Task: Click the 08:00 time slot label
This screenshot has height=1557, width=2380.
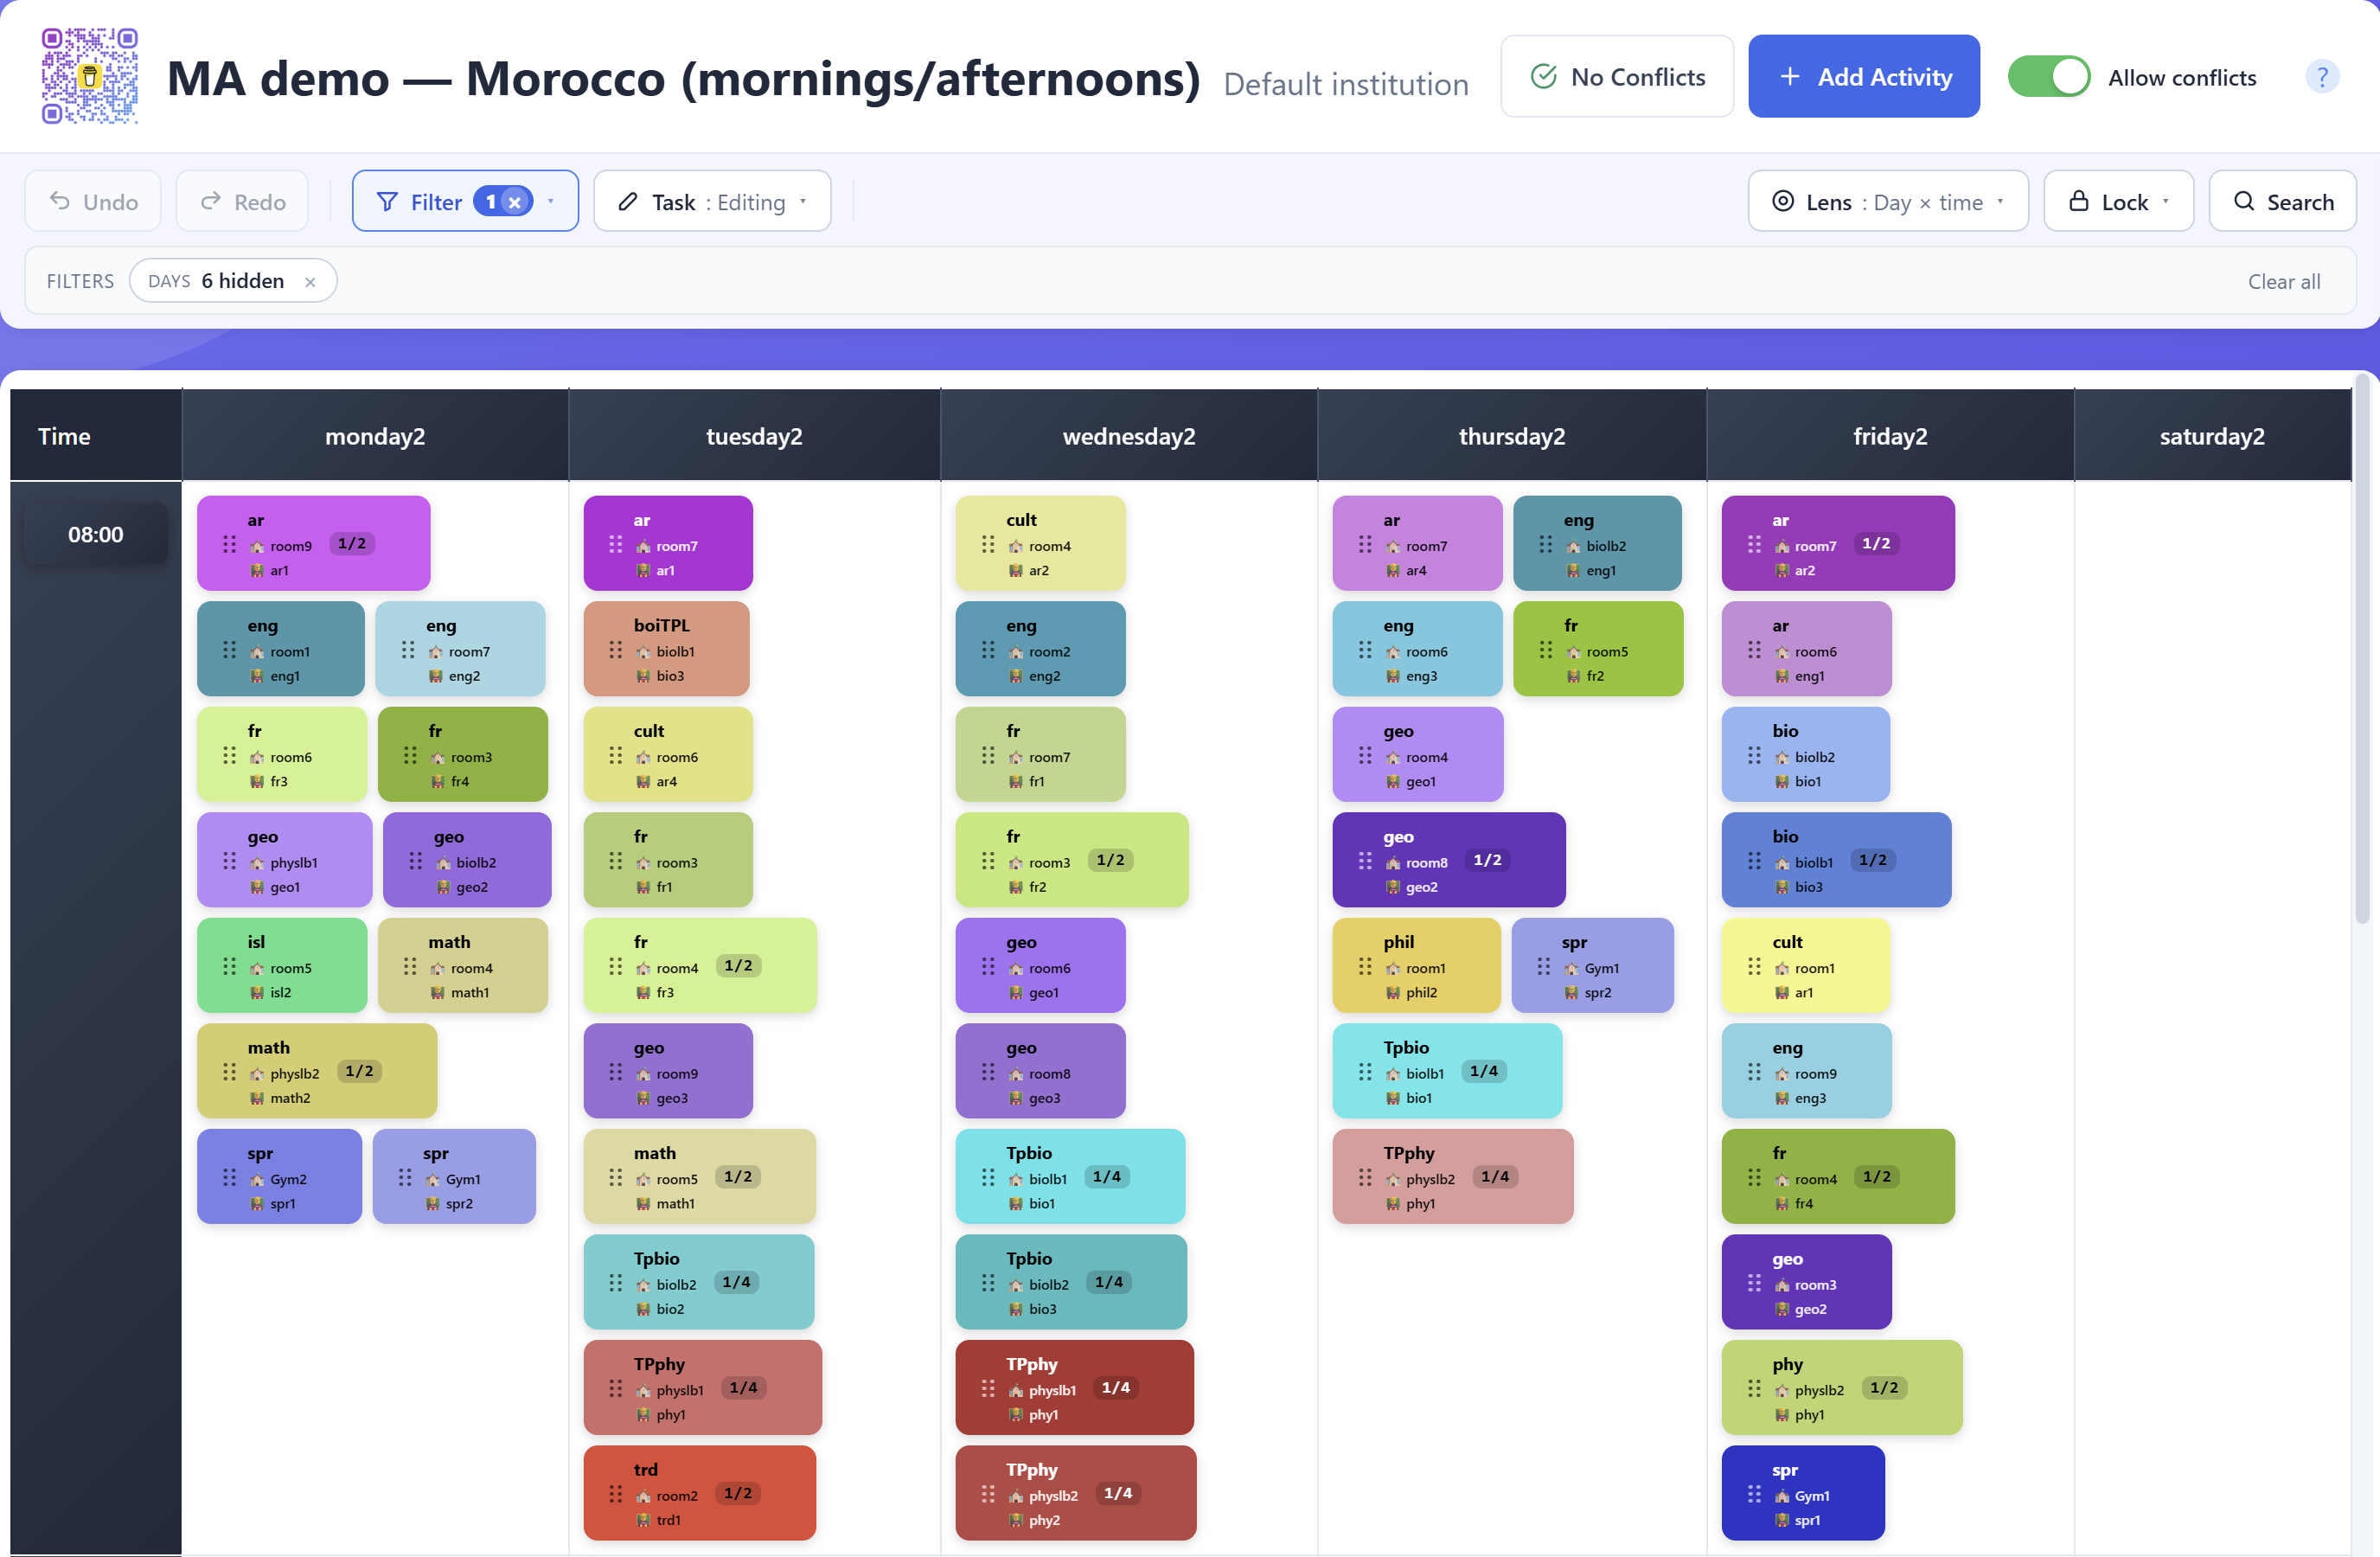Action: tap(96, 534)
